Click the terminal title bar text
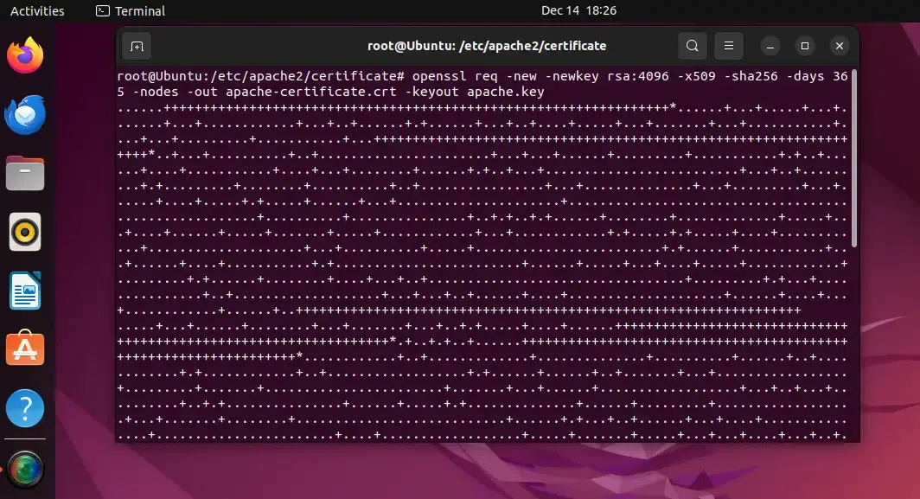 coord(487,46)
